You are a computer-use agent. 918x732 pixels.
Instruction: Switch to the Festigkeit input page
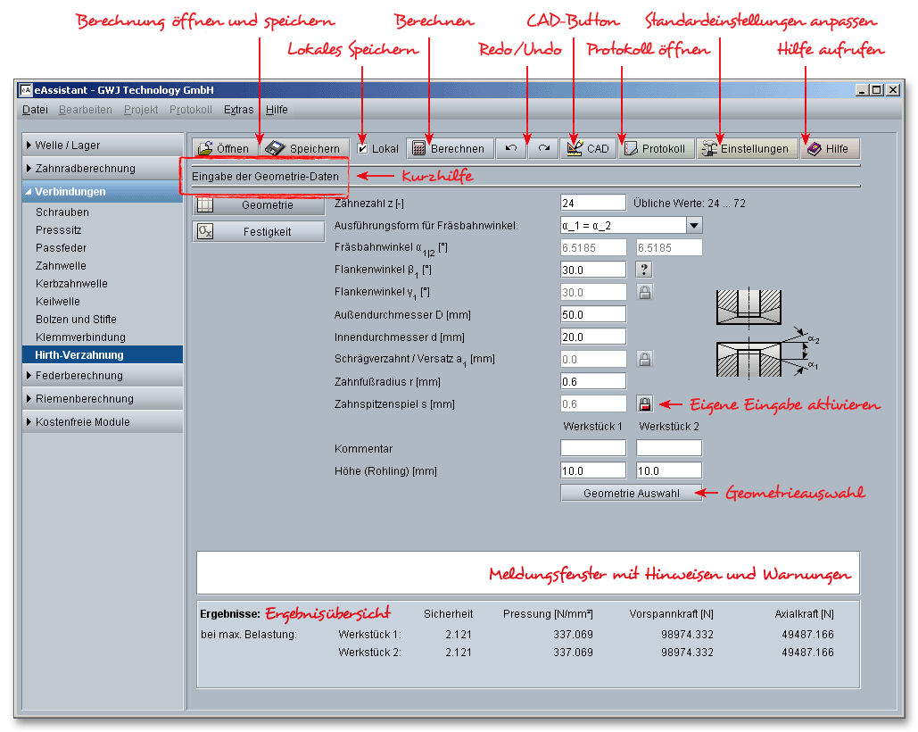click(x=258, y=232)
